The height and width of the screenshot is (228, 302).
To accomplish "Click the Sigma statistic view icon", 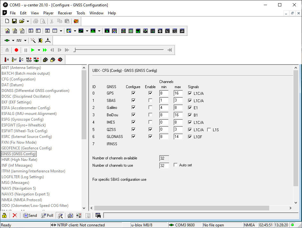I will [x=47, y=31].
